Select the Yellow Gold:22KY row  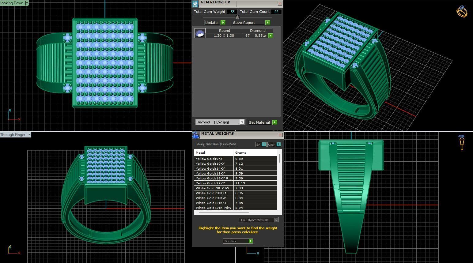(235, 183)
